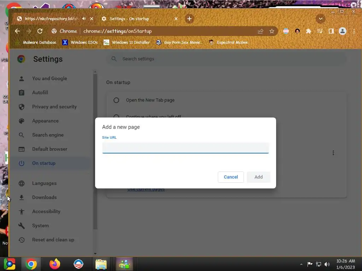
Task: Share this page icon in address bar
Action: (x=261, y=31)
